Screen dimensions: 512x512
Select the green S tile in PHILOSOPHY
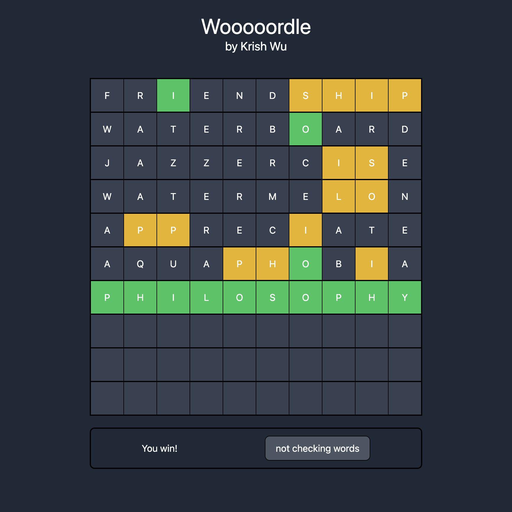point(273,297)
